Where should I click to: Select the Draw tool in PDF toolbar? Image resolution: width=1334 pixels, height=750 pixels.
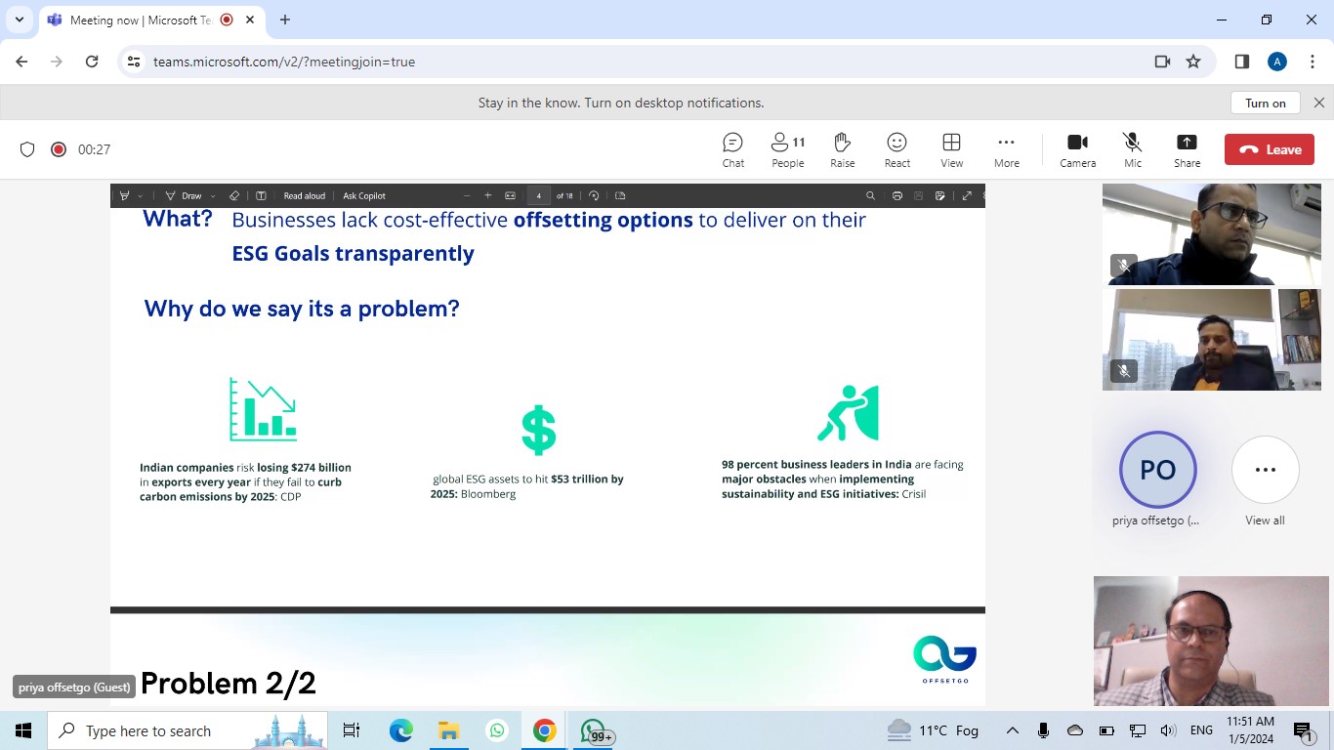pos(184,195)
